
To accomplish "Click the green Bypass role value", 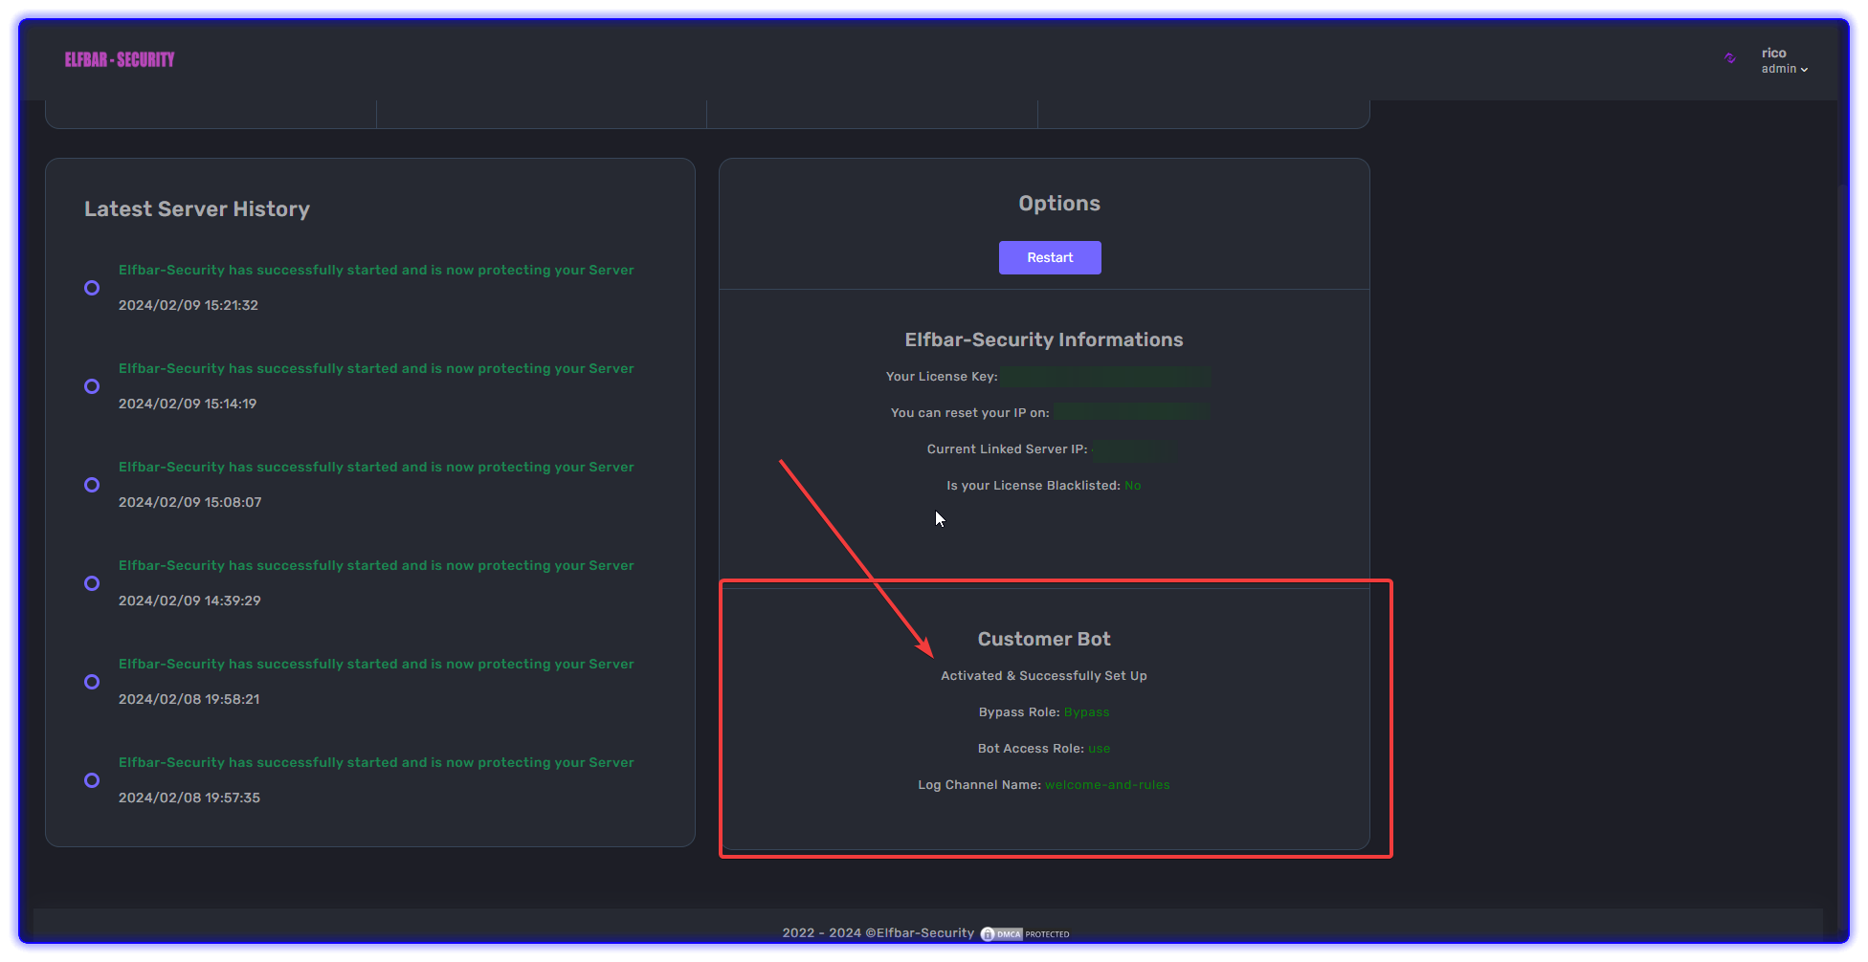I will coord(1086,712).
